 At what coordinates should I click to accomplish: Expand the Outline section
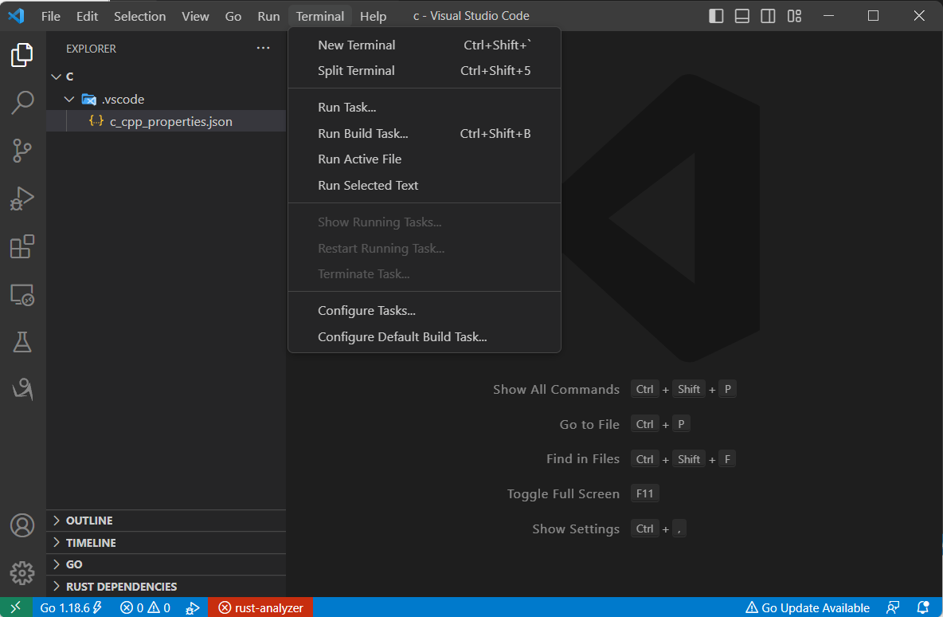[x=166, y=520]
